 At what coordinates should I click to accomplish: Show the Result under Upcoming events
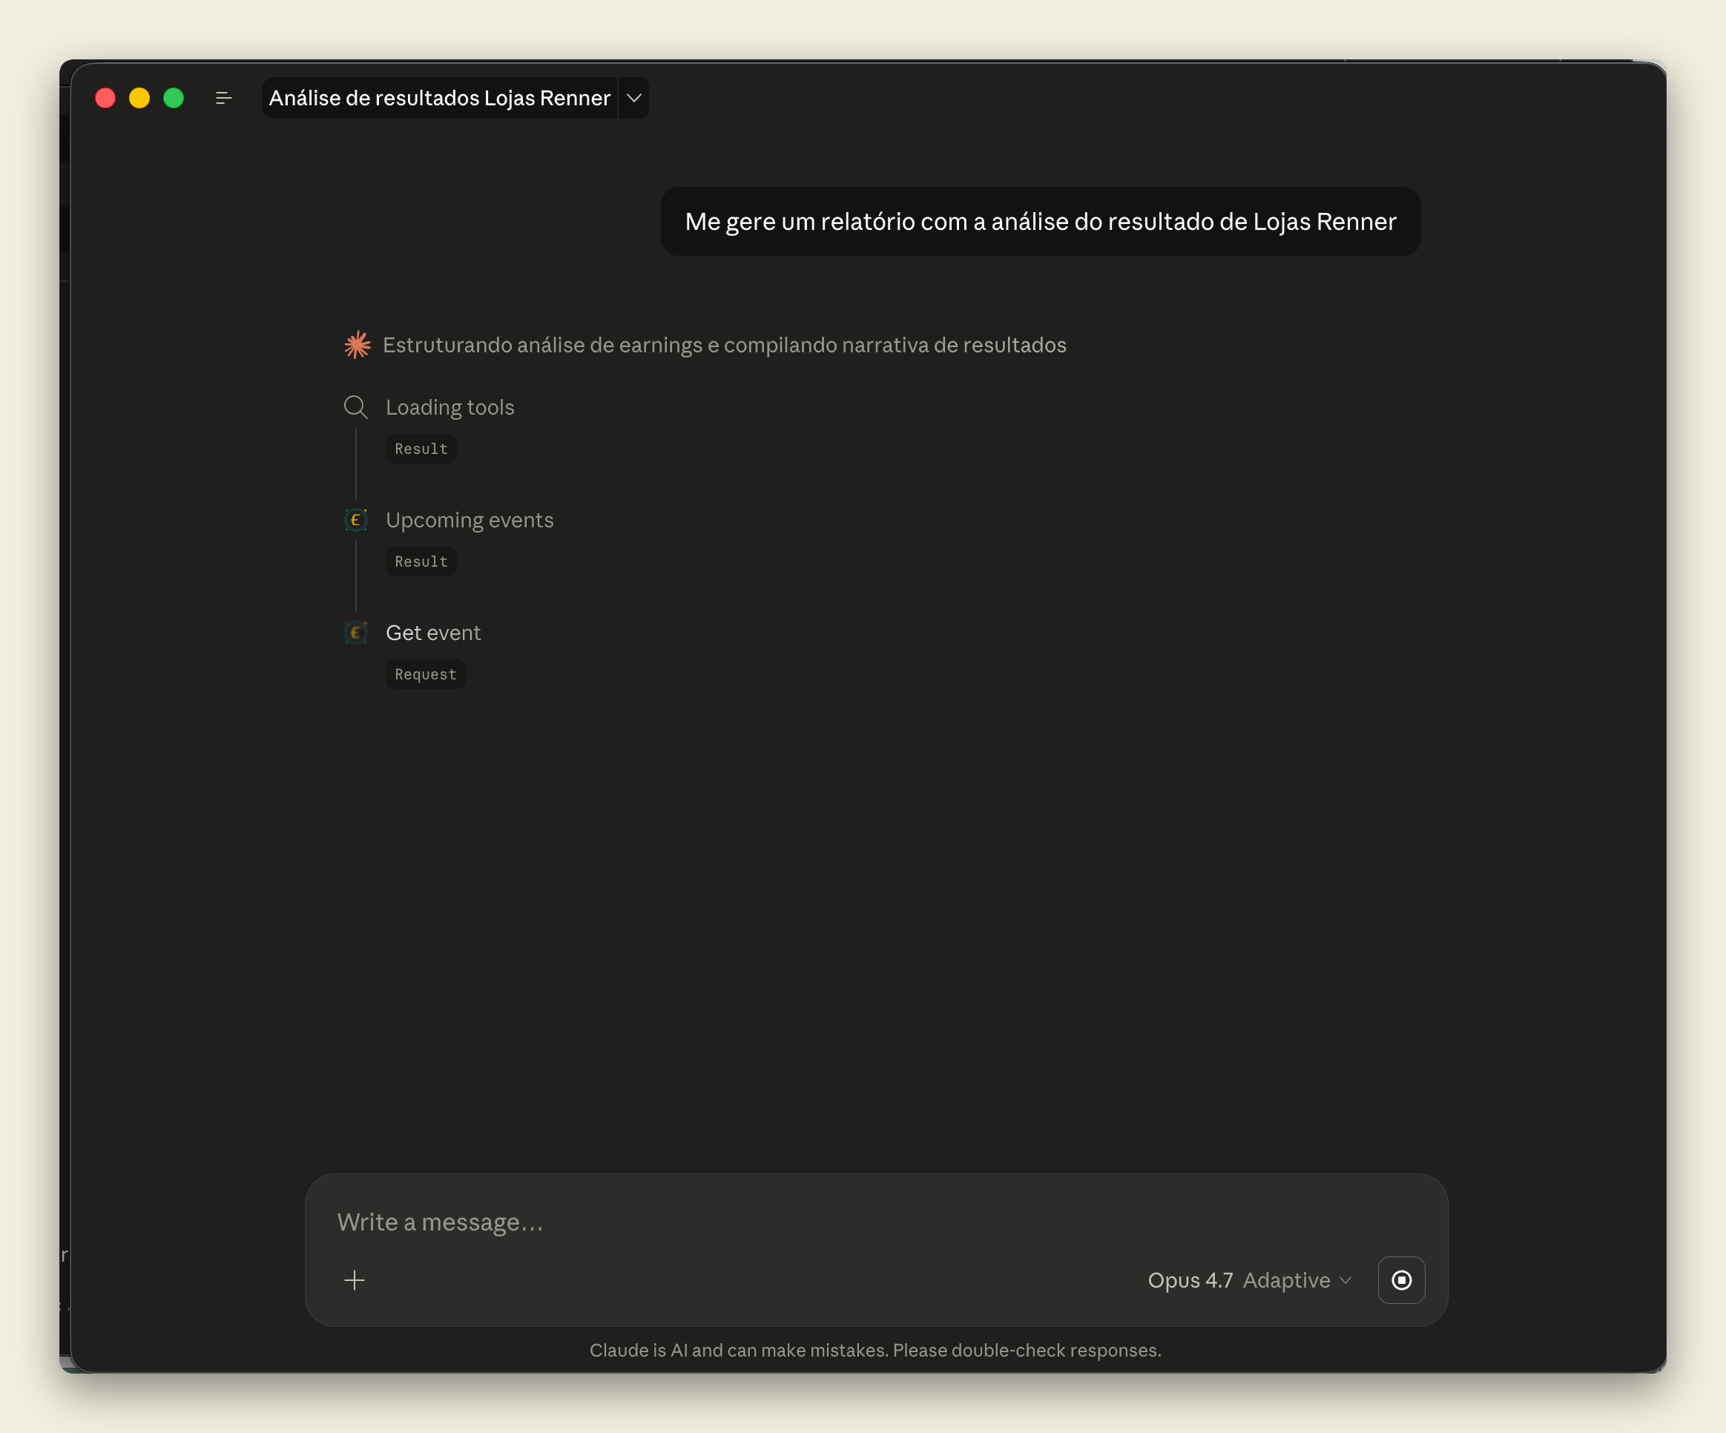coord(421,561)
